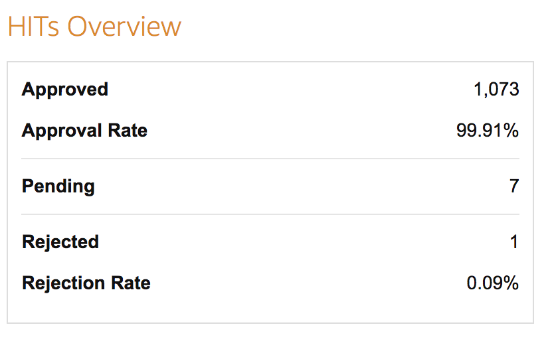This screenshot has width=550, height=353.
Task: Click the rejected count 1
Action: click(x=514, y=242)
